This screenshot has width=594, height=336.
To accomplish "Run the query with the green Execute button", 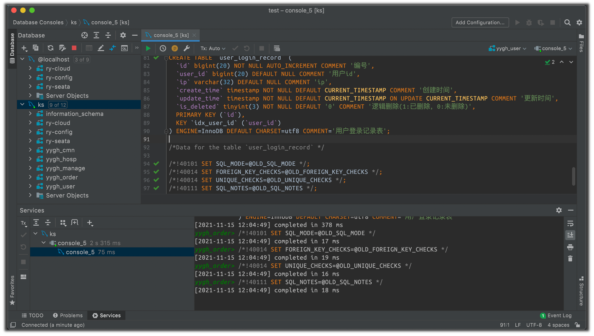I will point(148,48).
